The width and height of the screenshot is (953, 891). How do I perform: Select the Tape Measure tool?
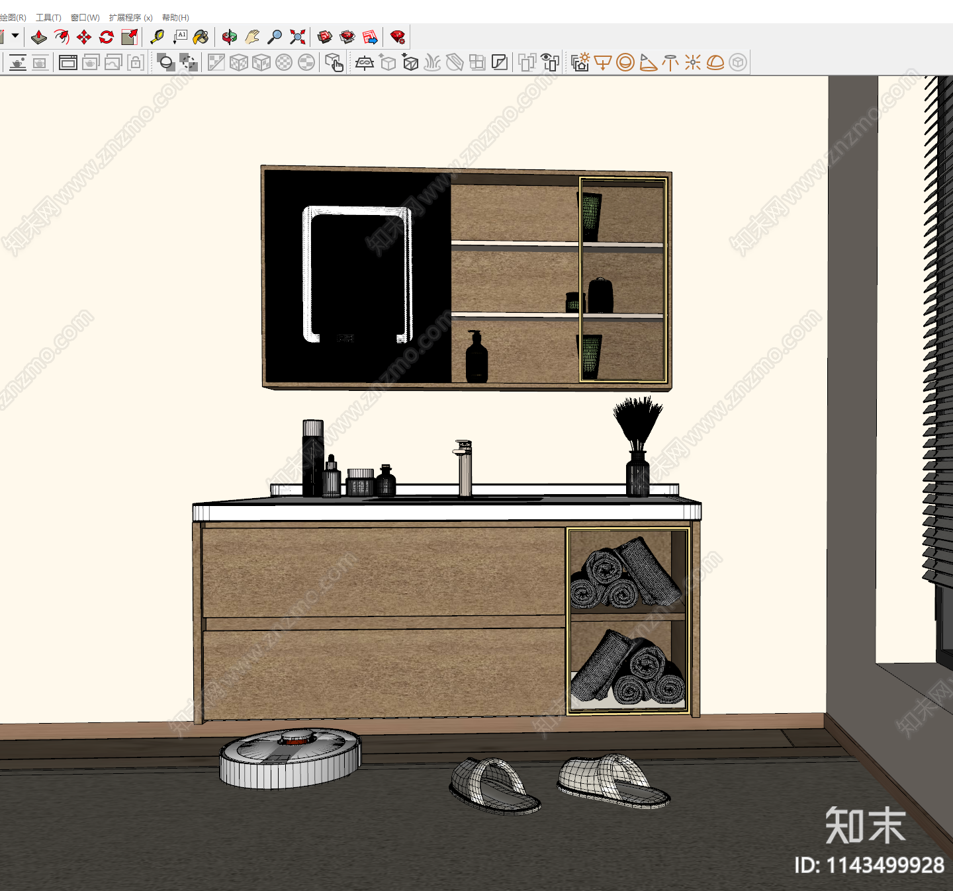click(x=158, y=37)
